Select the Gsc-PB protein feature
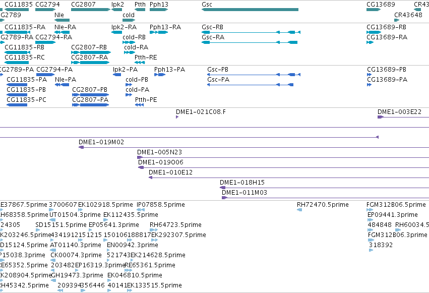The width and height of the screenshot is (429, 293). tap(254, 75)
